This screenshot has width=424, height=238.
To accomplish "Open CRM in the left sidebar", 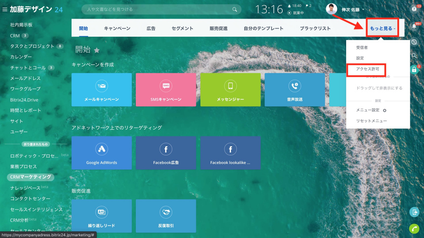I will click(x=15, y=36).
